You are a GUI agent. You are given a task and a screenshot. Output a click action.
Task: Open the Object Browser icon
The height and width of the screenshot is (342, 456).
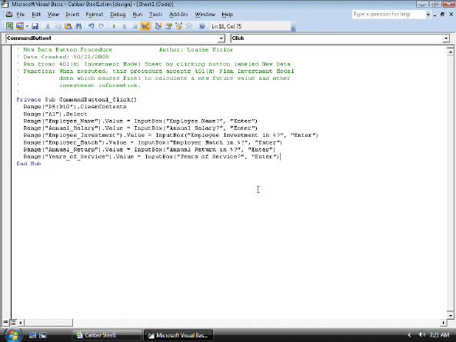click(x=178, y=26)
